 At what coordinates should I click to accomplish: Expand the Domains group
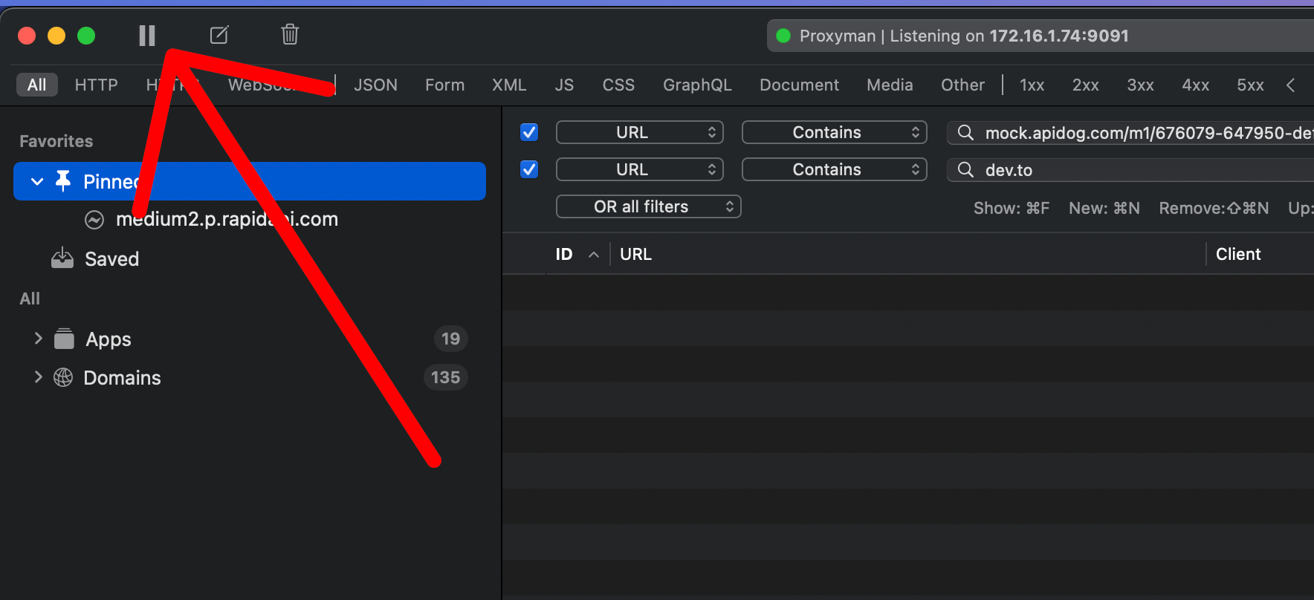pos(38,377)
